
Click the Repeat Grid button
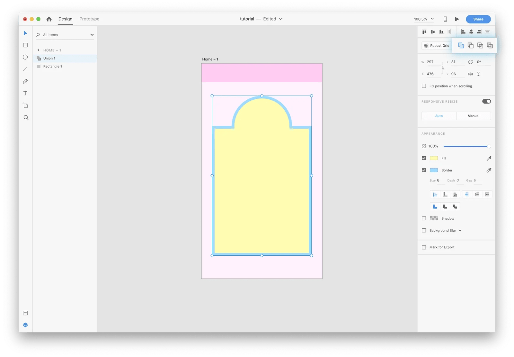point(437,46)
